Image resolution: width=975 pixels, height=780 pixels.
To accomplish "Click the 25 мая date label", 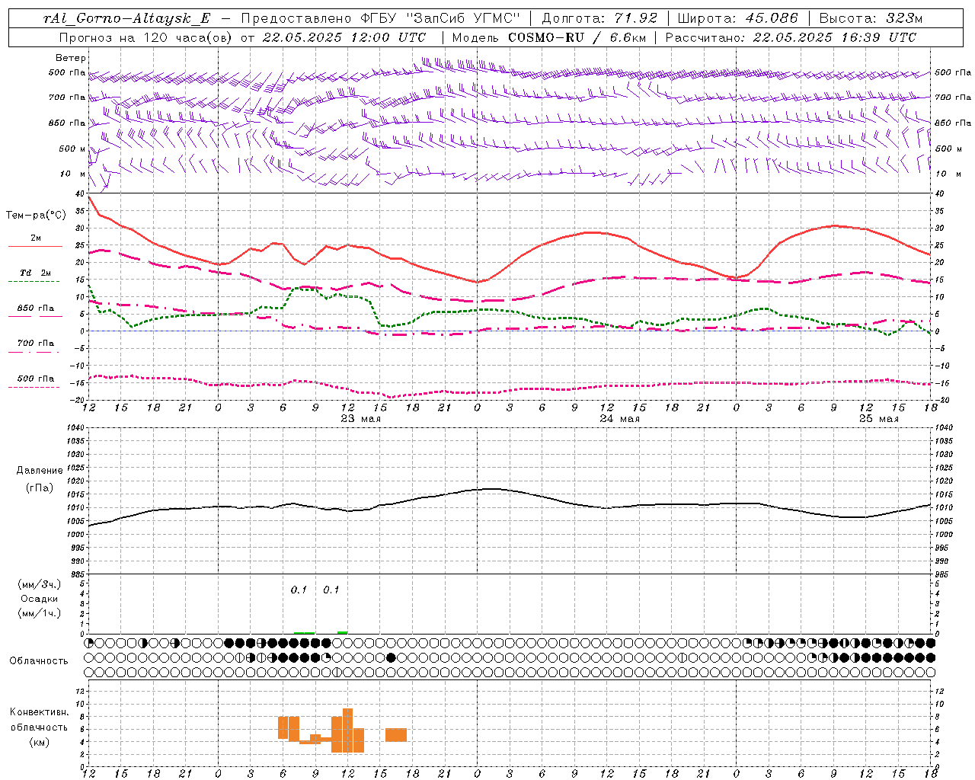I will (878, 419).
